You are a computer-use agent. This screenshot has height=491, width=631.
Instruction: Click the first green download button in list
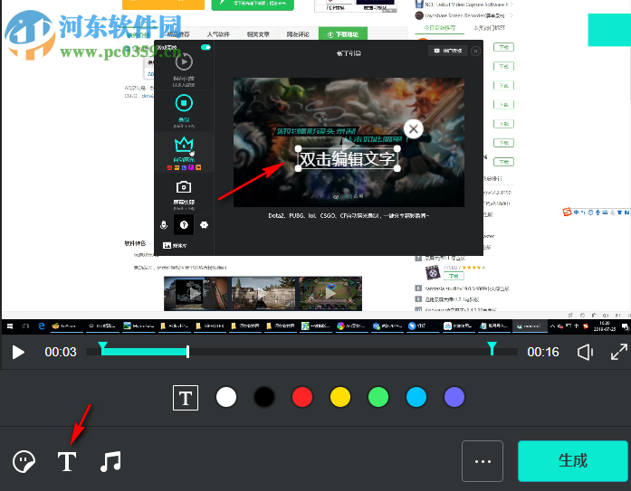504,47
